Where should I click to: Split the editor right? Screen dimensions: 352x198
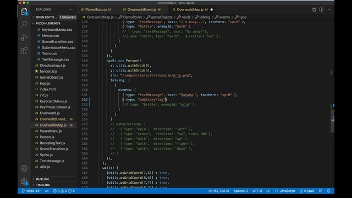pos(321,10)
